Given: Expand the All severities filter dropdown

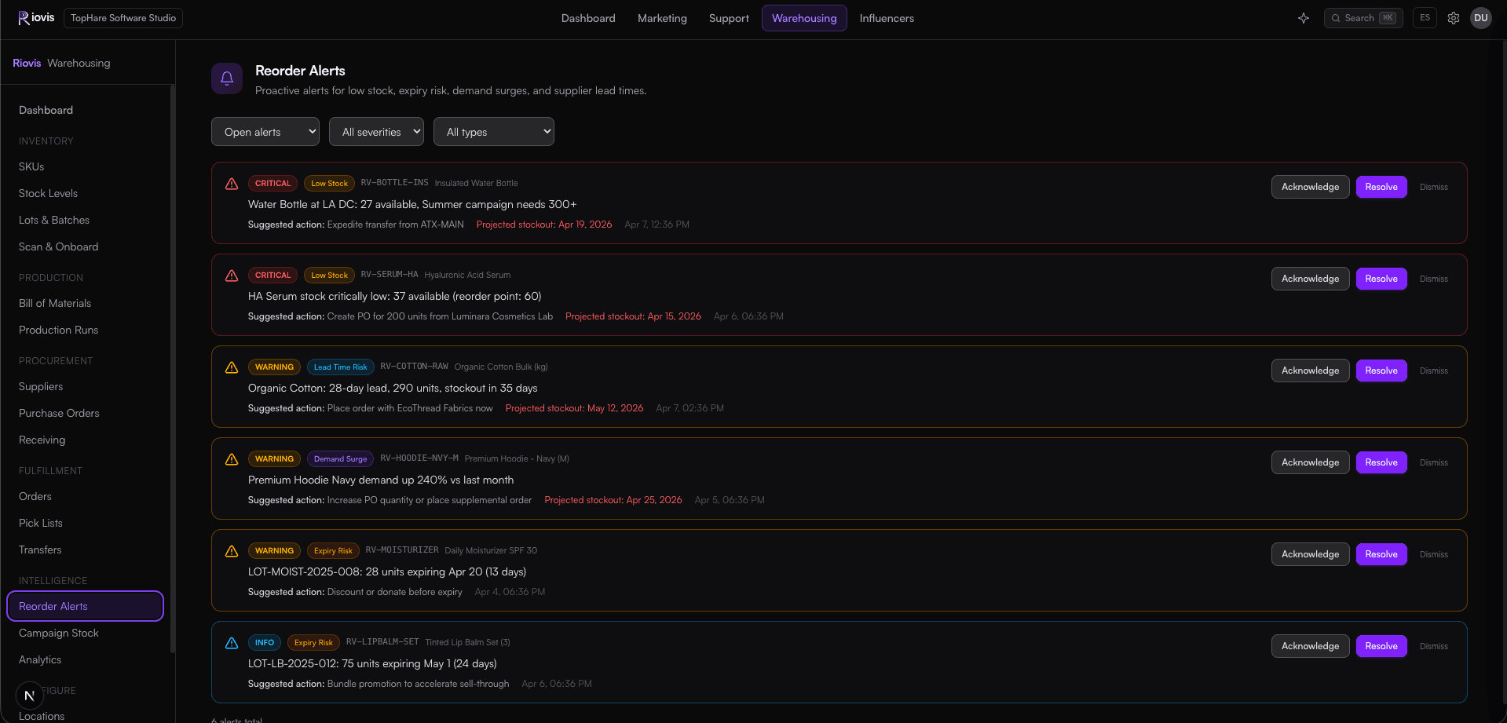Looking at the screenshot, I should pyautogui.click(x=376, y=132).
